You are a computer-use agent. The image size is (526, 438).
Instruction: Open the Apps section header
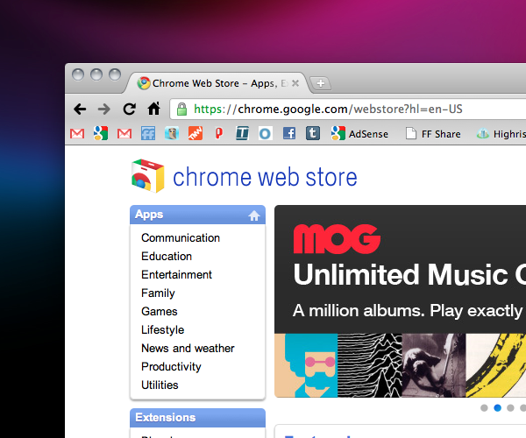pyautogui.click(x=197, y=215)
